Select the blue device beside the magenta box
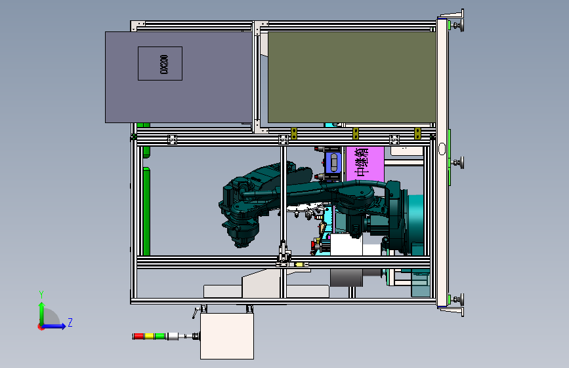Screen dimensions: 569x368 coord(333,162)
